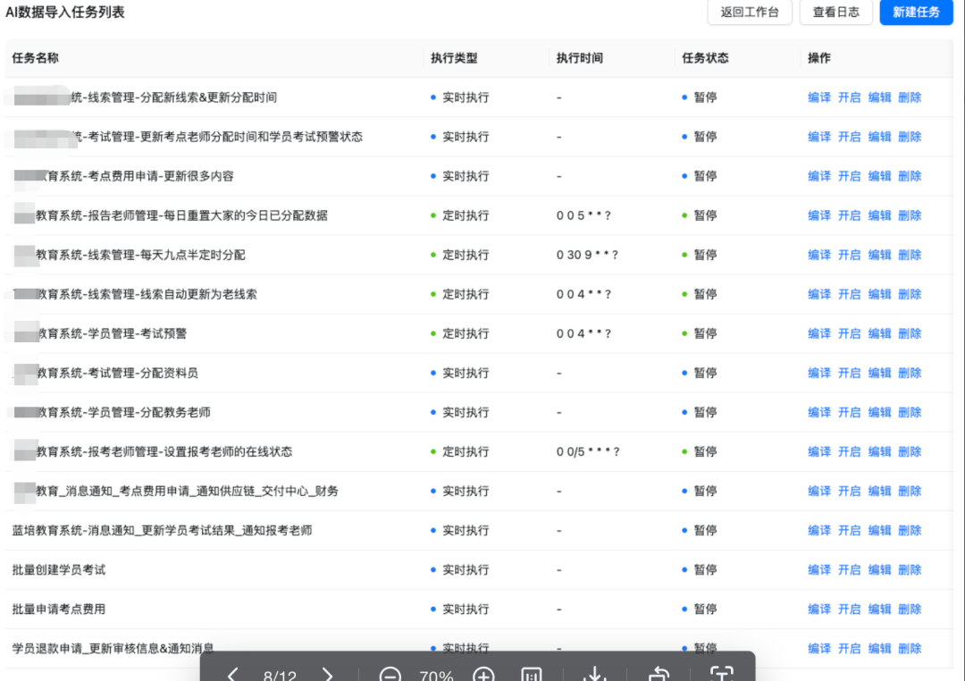Click 开启 for the 学员管理-考试预警 task

click(x=850, y=333)
